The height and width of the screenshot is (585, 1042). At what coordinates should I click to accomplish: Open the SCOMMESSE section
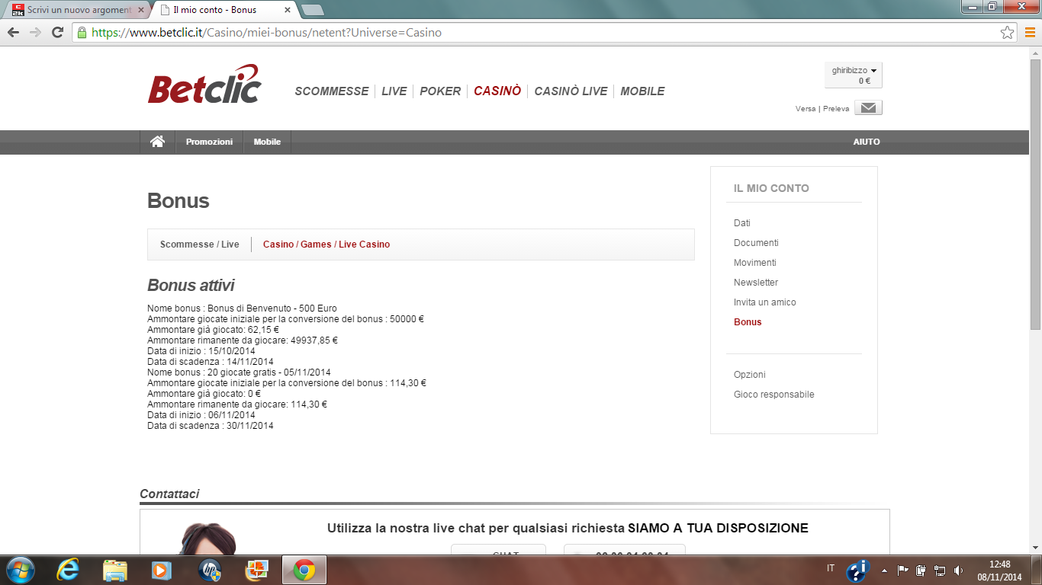[332, 91]
